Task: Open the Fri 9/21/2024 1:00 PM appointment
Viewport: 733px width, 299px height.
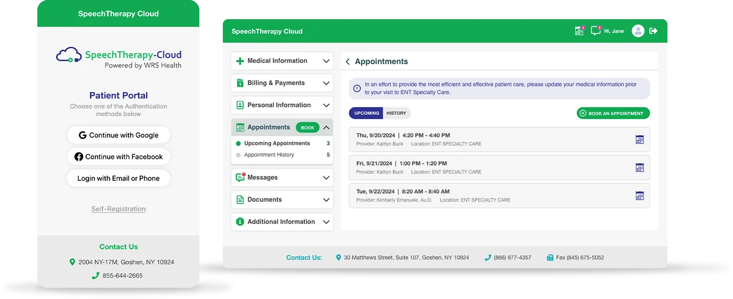Action: (499, 168)
